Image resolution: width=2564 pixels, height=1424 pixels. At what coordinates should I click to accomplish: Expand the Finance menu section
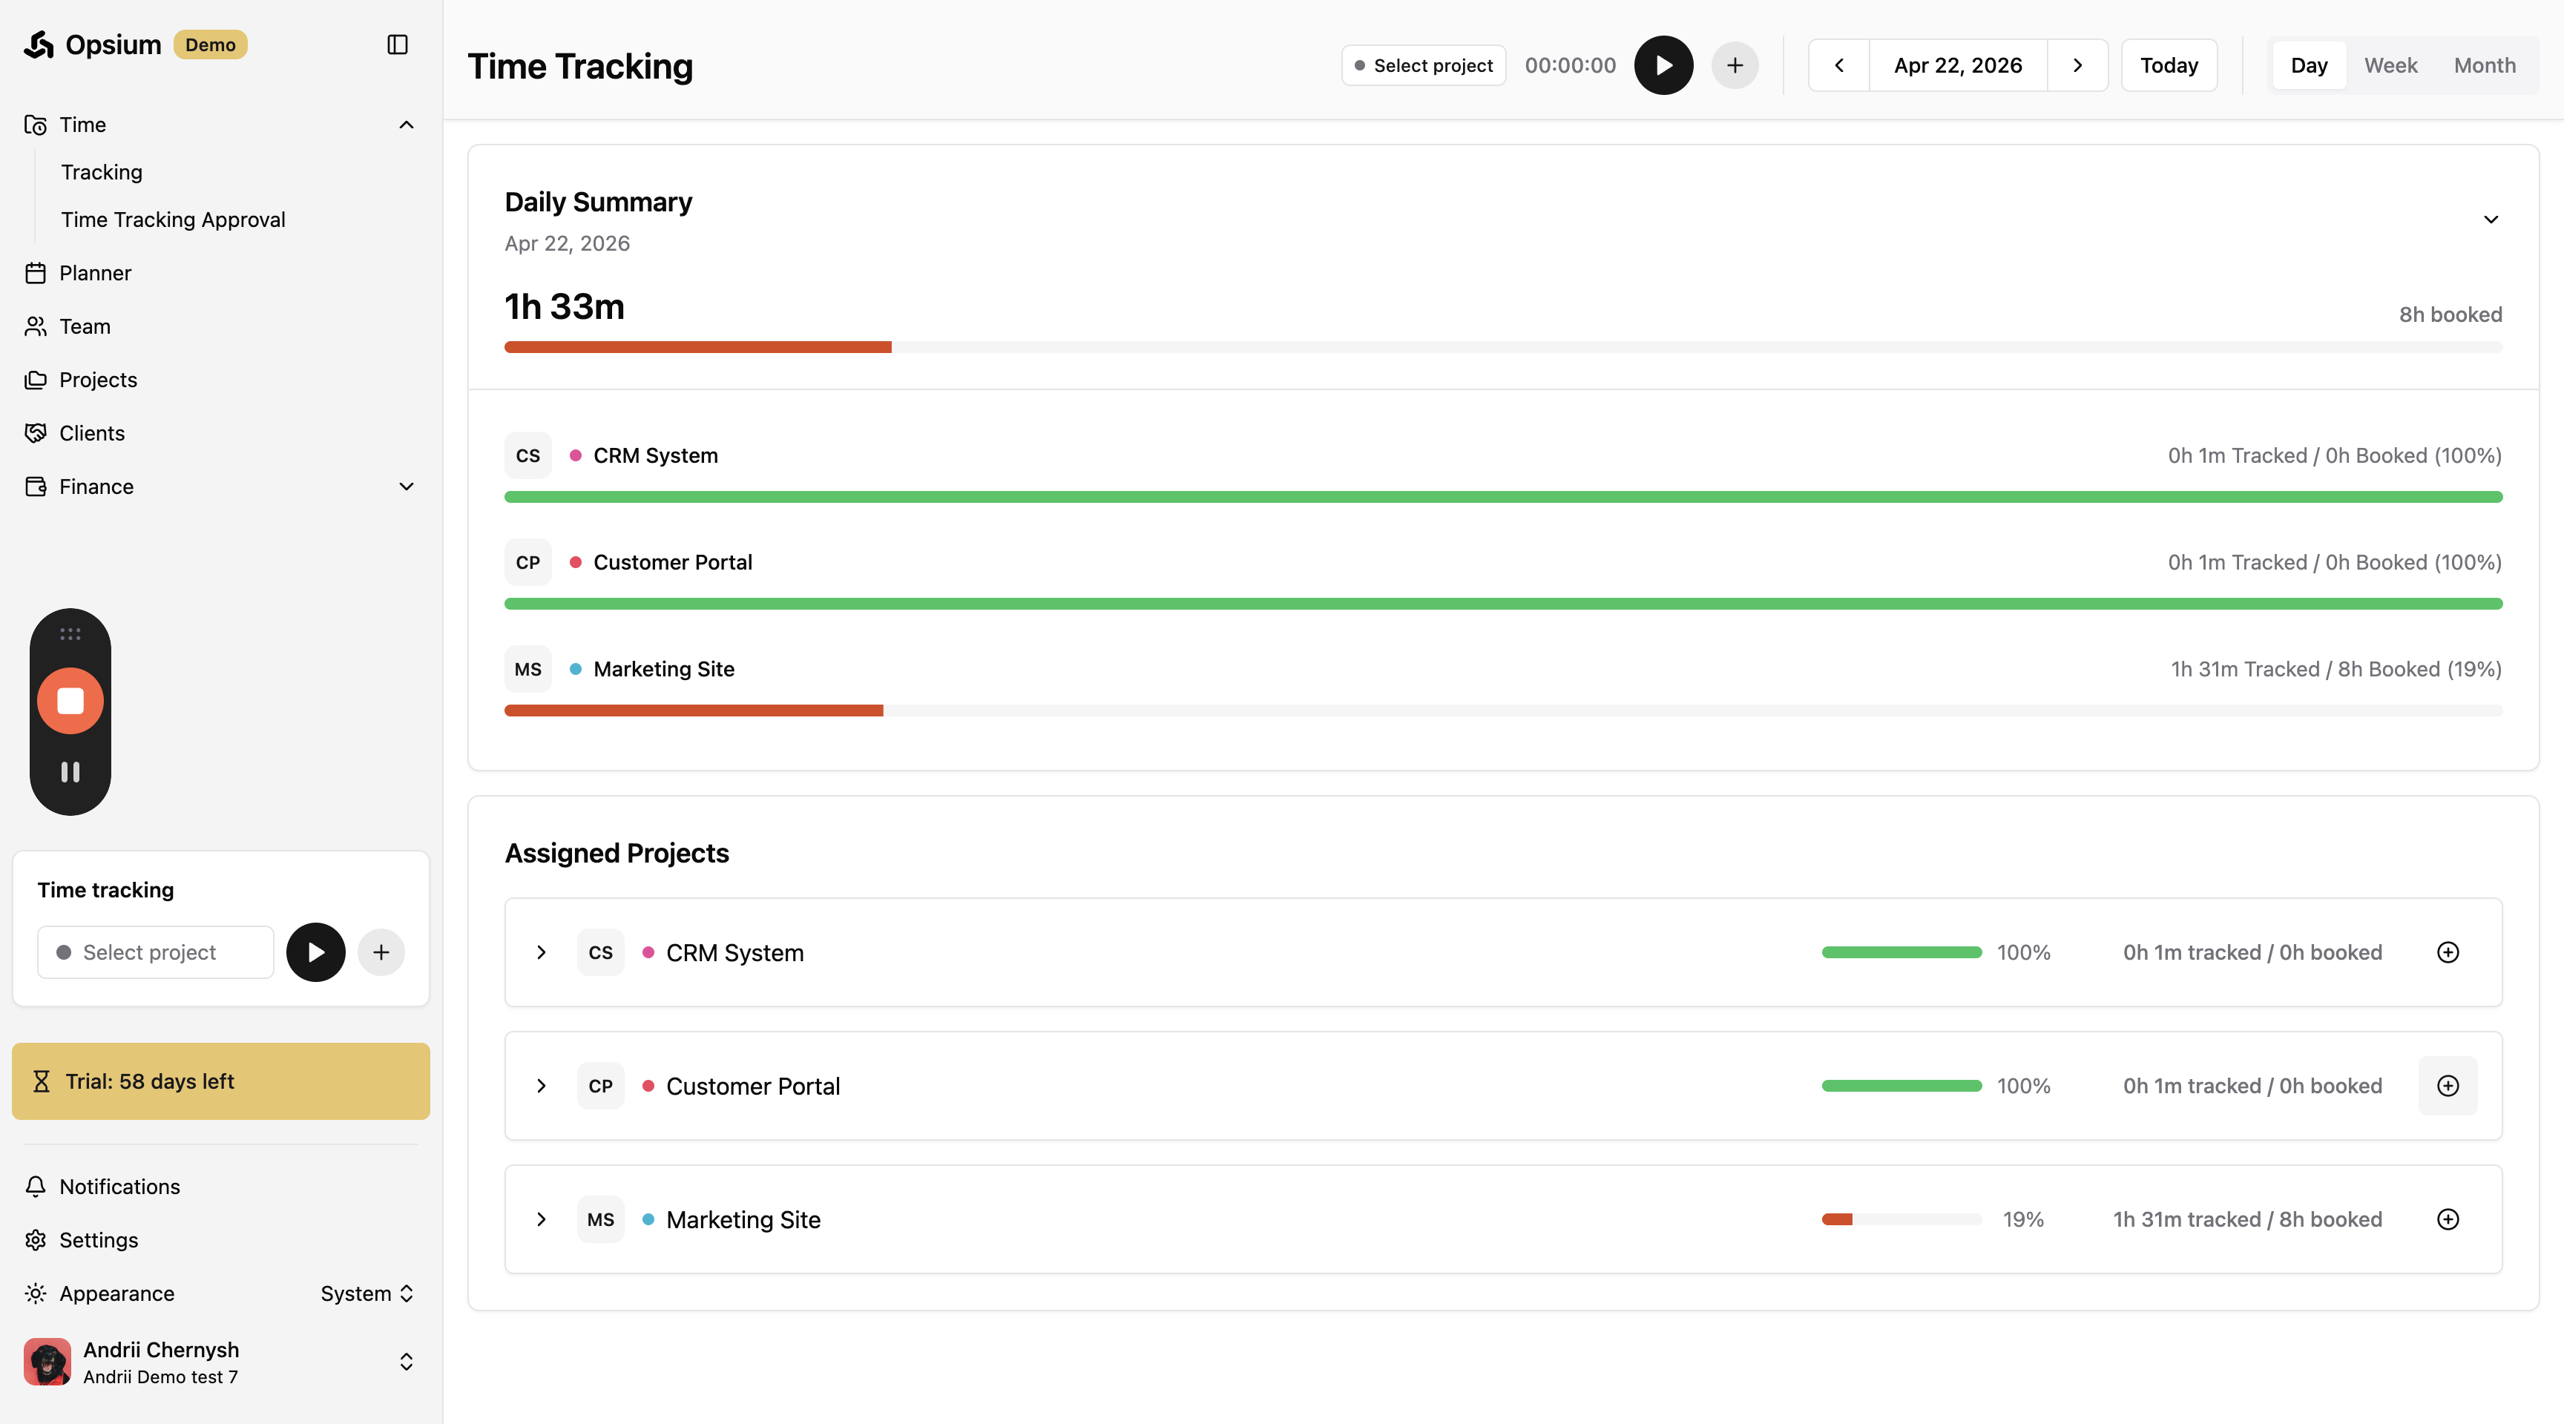coord(406,487)
